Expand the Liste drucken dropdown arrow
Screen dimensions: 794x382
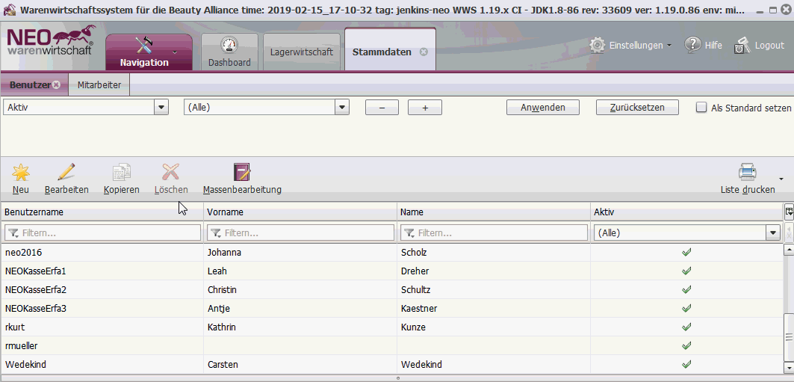[x=781, y=179]
